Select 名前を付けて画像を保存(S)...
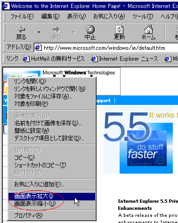 click(x=52, y=123)
